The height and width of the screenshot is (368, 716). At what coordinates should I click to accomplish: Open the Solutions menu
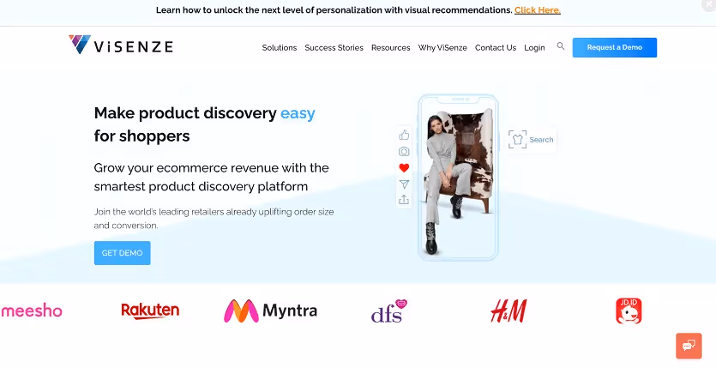click(280, 47)
